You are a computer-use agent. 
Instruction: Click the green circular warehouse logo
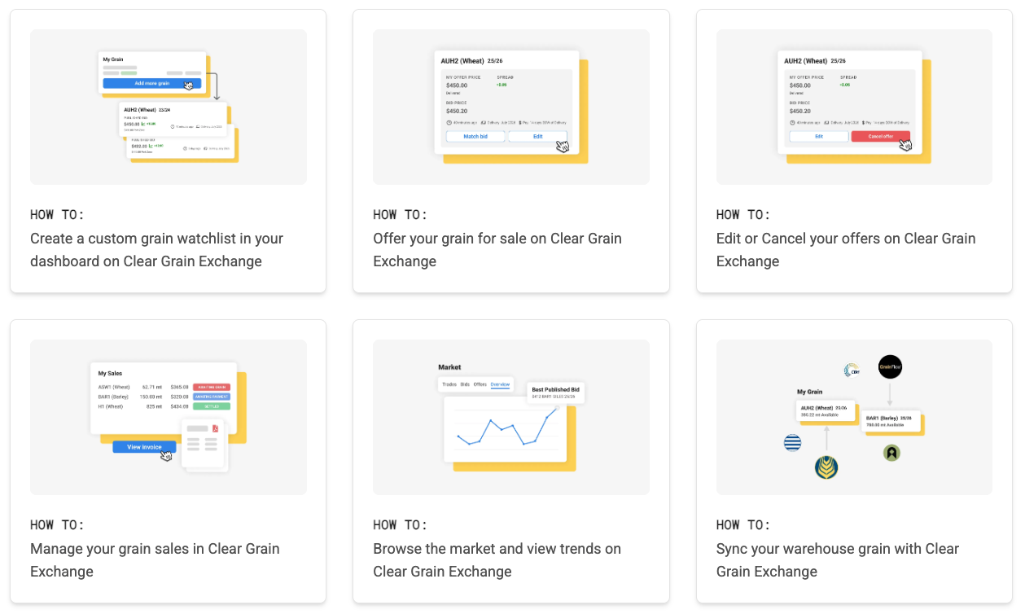(x=891, y=453)
